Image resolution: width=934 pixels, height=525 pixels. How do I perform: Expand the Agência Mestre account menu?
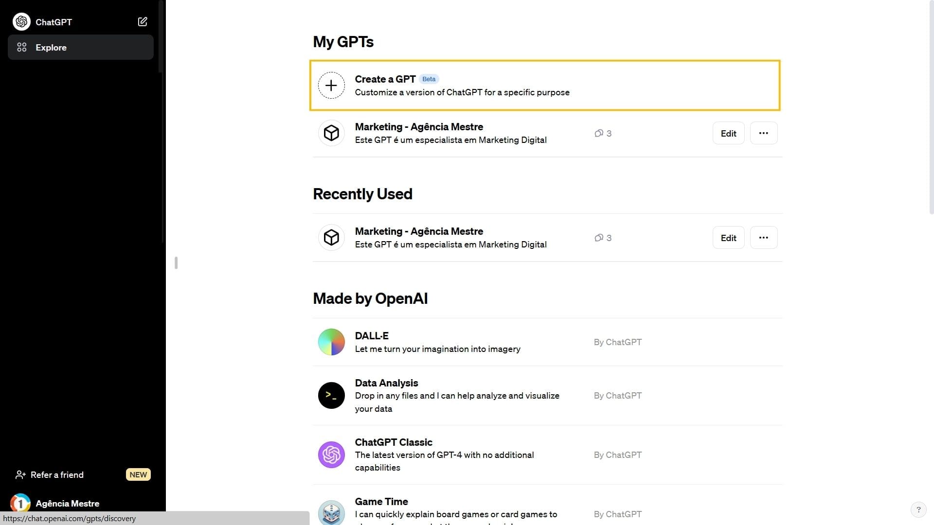[x=67, y=504]
